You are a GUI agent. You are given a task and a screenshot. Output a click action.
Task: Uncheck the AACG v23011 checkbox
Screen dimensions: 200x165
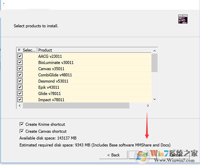pos(20,56)
